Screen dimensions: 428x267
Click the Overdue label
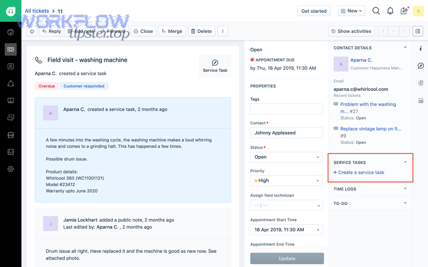point(47,86)
